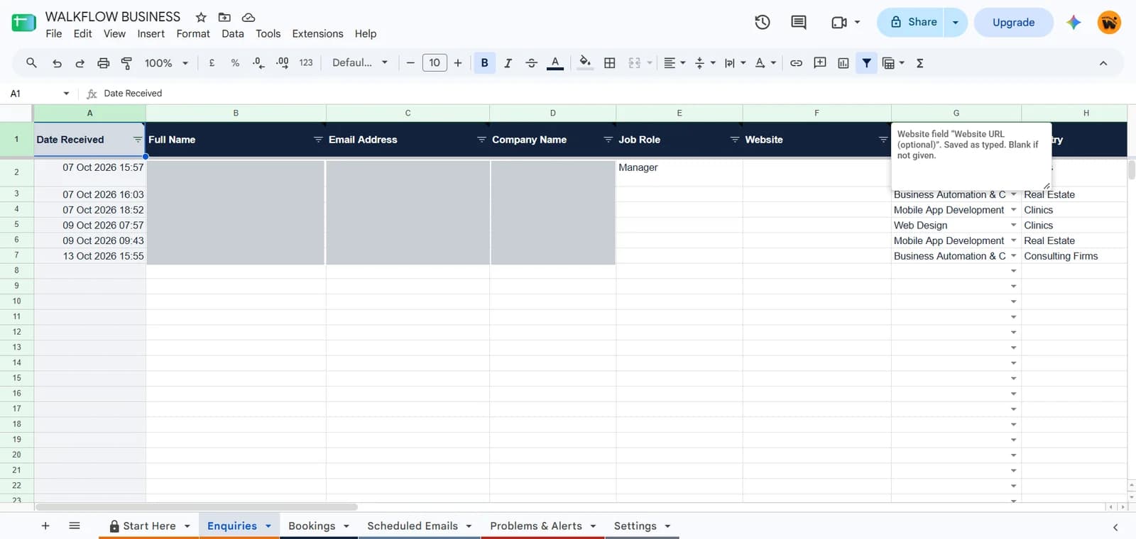The image size is (1136, 539).
Task: Move the document to a folder
Action: pos(224,17)
